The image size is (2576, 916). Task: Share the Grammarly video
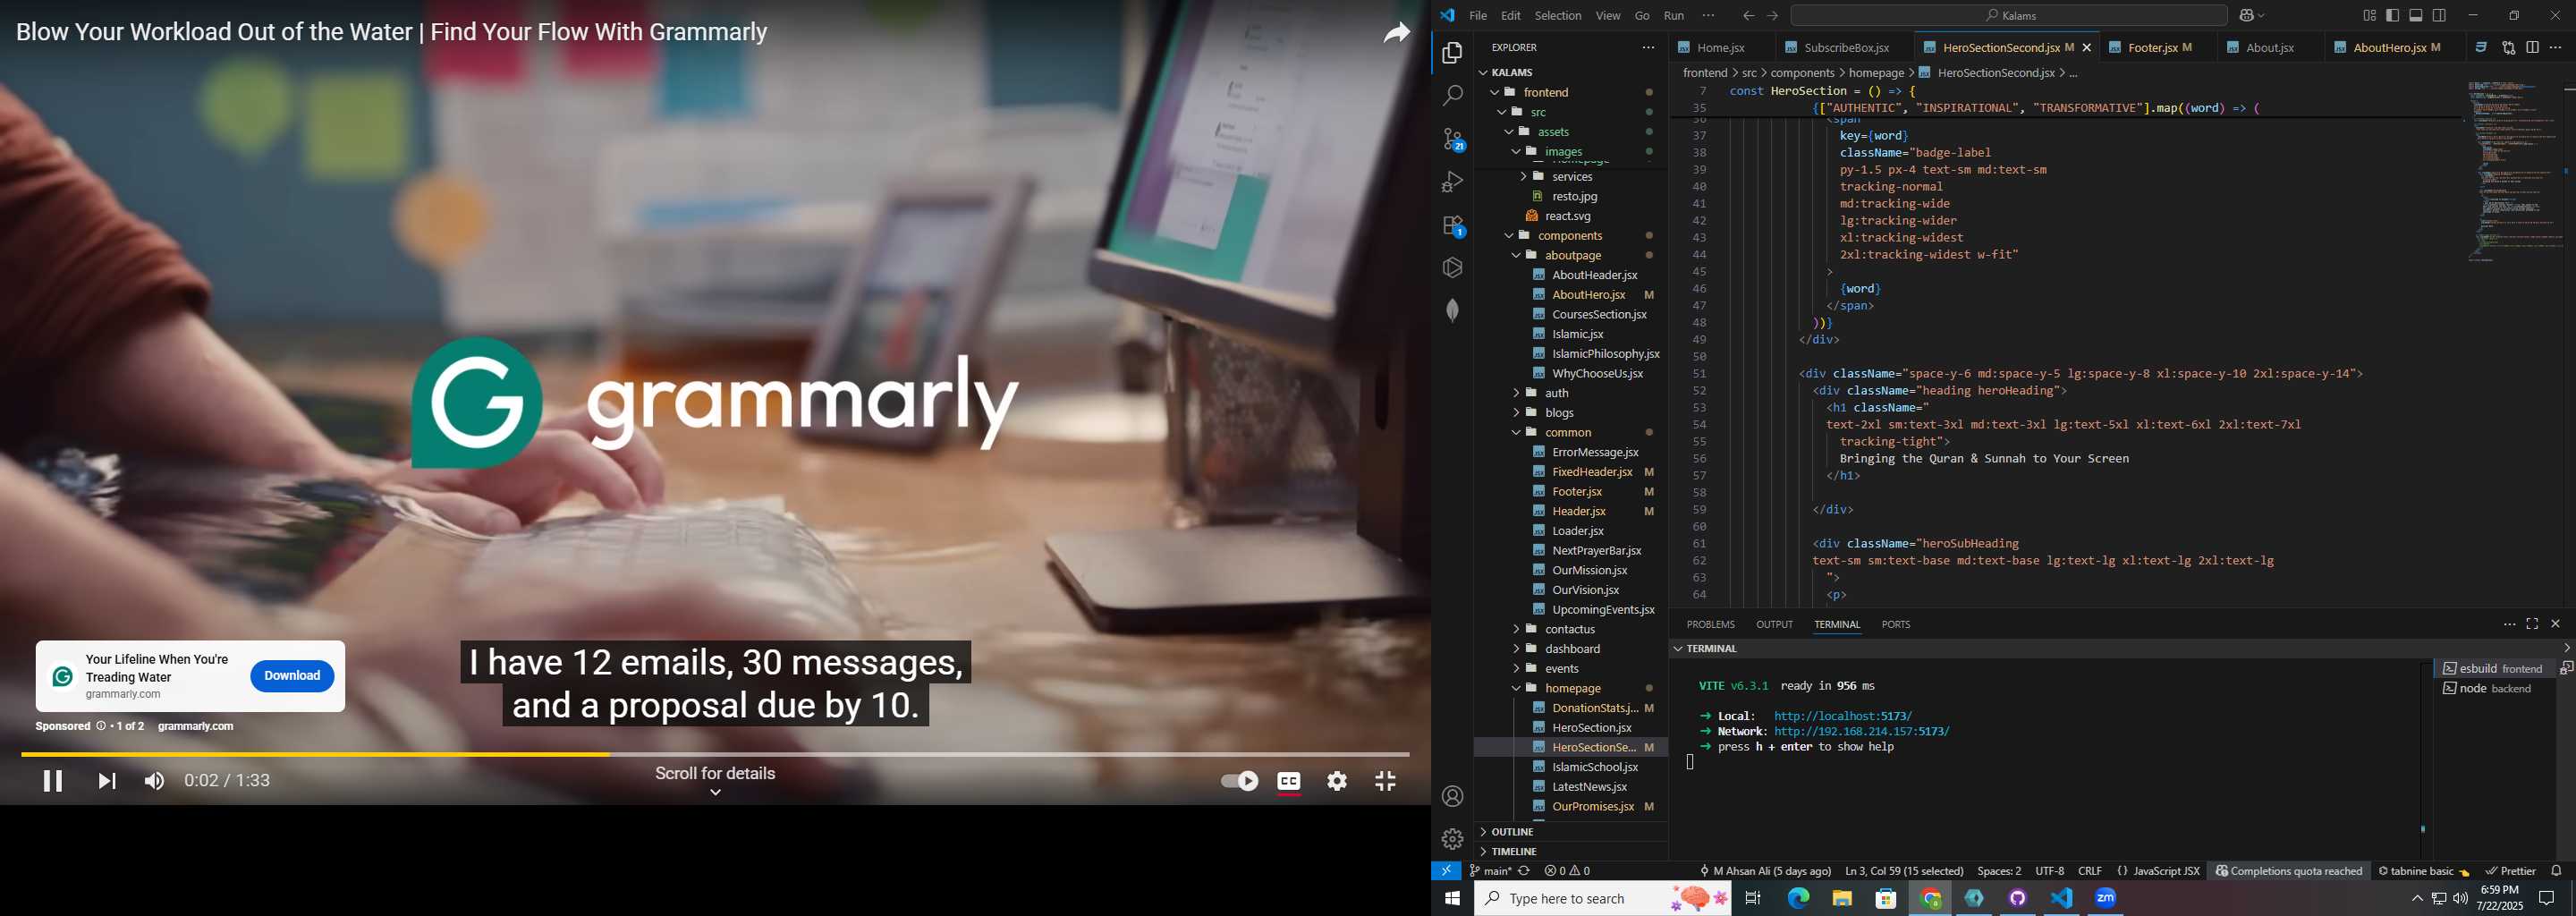1396,33
